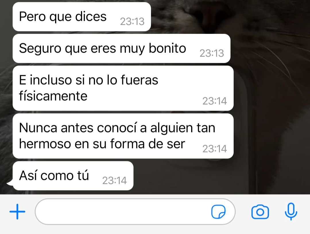310x234 pixels.
Task: Tap the 23:14 timestamp on 'forma de ser' message
Action: pyautogui.click(x=215, y=149)
